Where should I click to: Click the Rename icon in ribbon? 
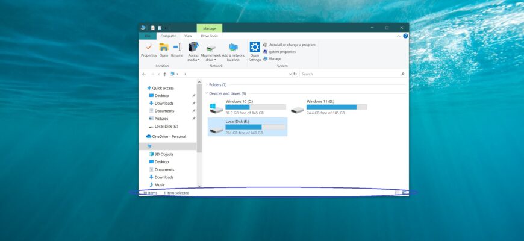(177, 47)
